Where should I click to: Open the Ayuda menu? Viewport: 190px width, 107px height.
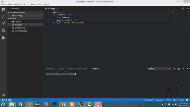click(46, 4)
